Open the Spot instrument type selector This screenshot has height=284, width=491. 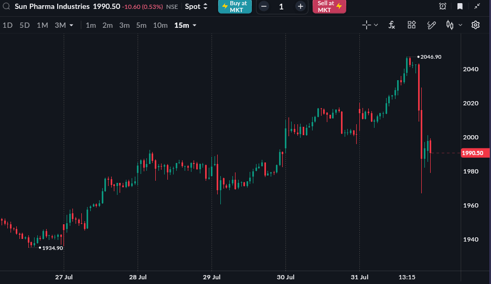coord(196,6)
